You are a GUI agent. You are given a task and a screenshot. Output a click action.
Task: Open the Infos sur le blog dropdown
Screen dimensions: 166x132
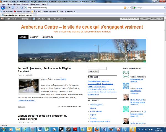click(44, 19)
